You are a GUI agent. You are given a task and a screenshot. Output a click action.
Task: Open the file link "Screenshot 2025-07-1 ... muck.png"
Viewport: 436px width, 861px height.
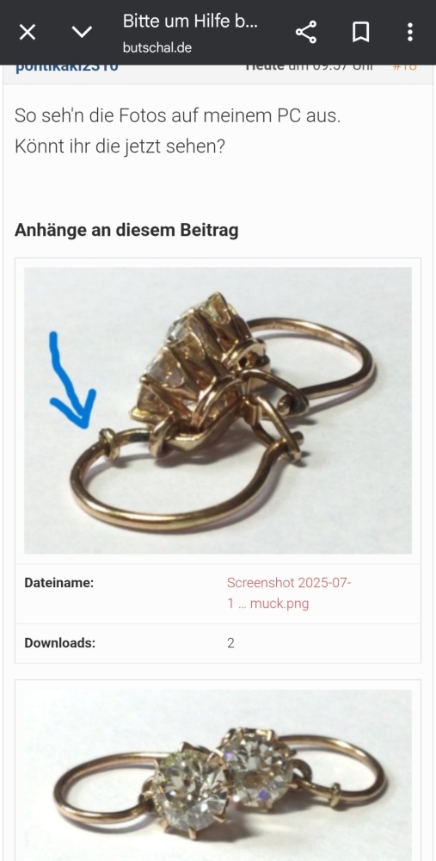289,593
